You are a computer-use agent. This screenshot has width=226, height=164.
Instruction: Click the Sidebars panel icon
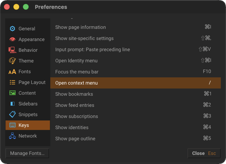tap(12, 104)
